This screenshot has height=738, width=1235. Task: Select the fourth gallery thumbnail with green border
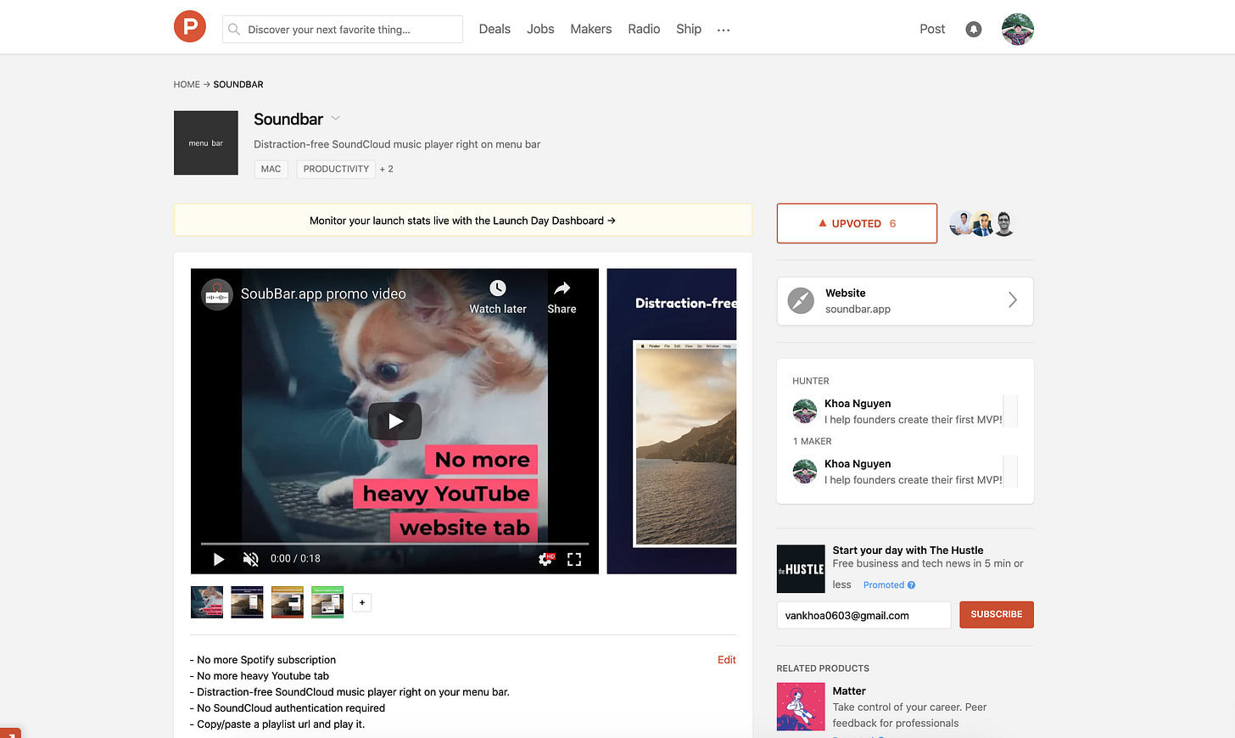point(327,602)
